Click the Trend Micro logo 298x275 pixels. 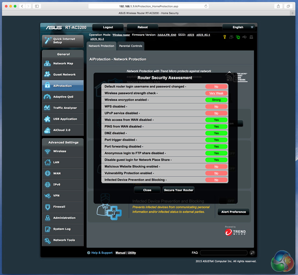235,232
